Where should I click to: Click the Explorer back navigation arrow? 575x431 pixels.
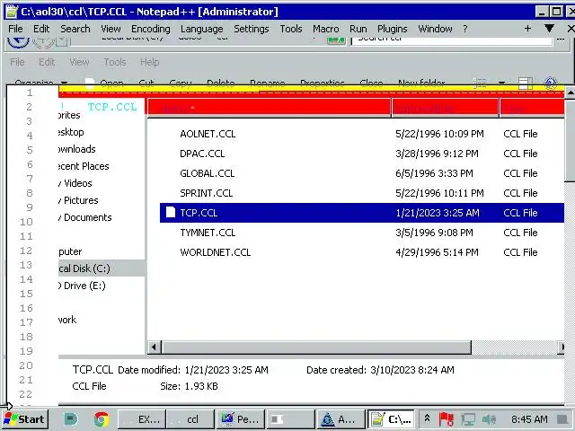pyautogui.click(x=18, y=42)
